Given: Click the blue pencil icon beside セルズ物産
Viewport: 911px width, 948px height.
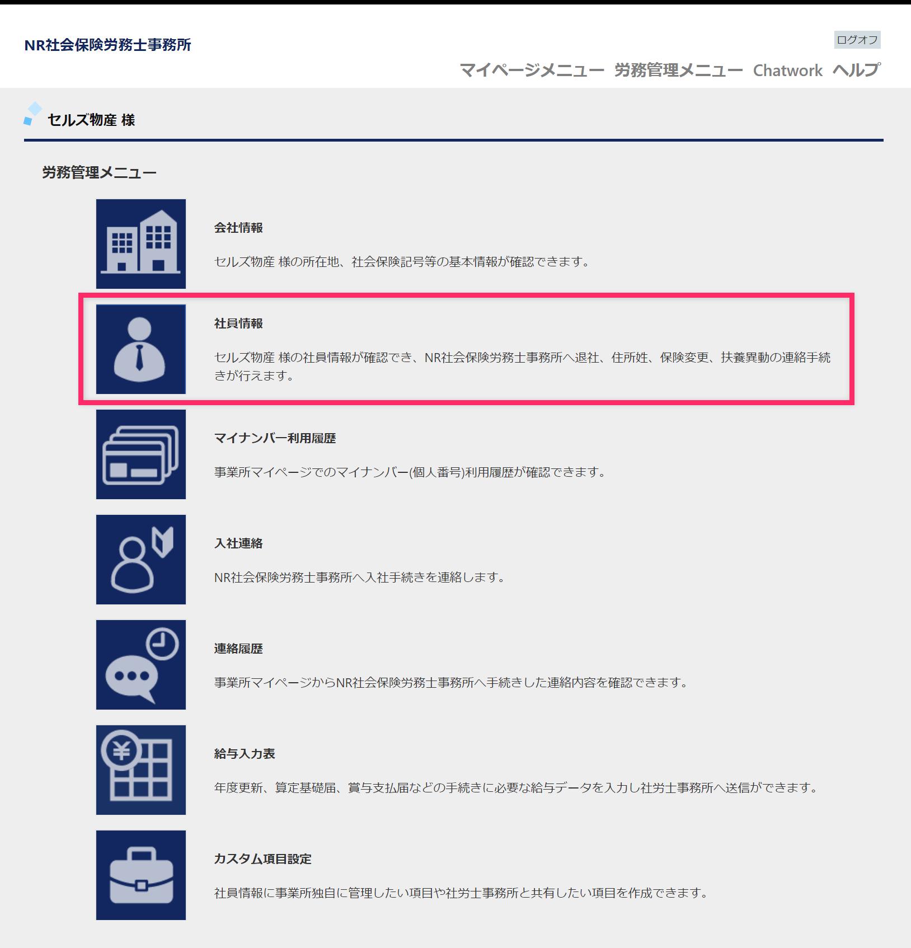Looking at the screenshot, I should pos(32,114).
